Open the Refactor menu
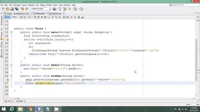 (31, 5)
